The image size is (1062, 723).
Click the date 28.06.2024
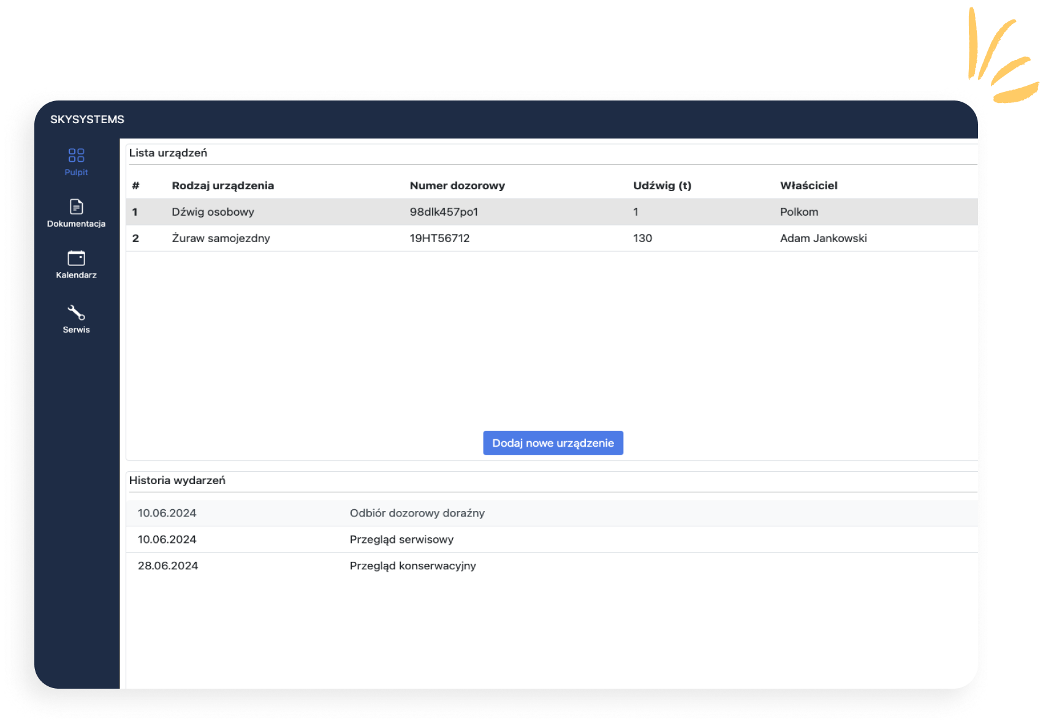168,566
